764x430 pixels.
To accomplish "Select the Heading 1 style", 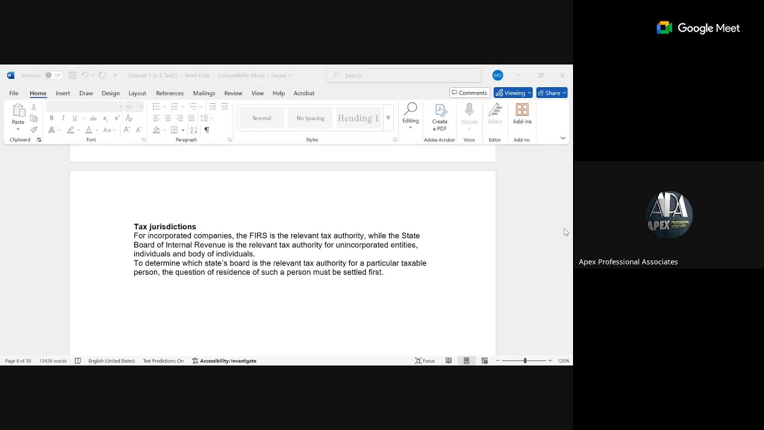I will pos(358,118).
